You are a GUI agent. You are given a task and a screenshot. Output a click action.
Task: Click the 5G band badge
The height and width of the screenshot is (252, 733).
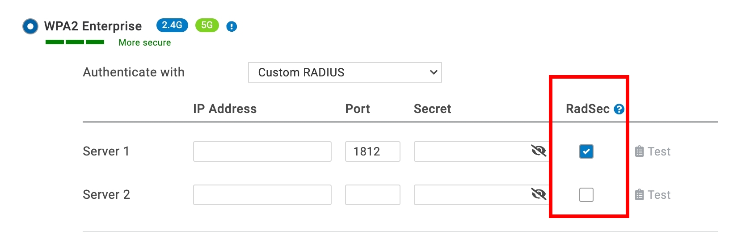(x=207, y=25)
